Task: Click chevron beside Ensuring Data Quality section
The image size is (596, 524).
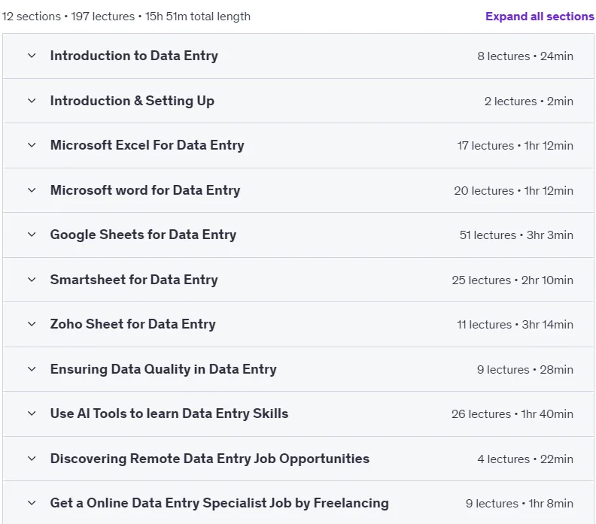Action: coord(32,369)
